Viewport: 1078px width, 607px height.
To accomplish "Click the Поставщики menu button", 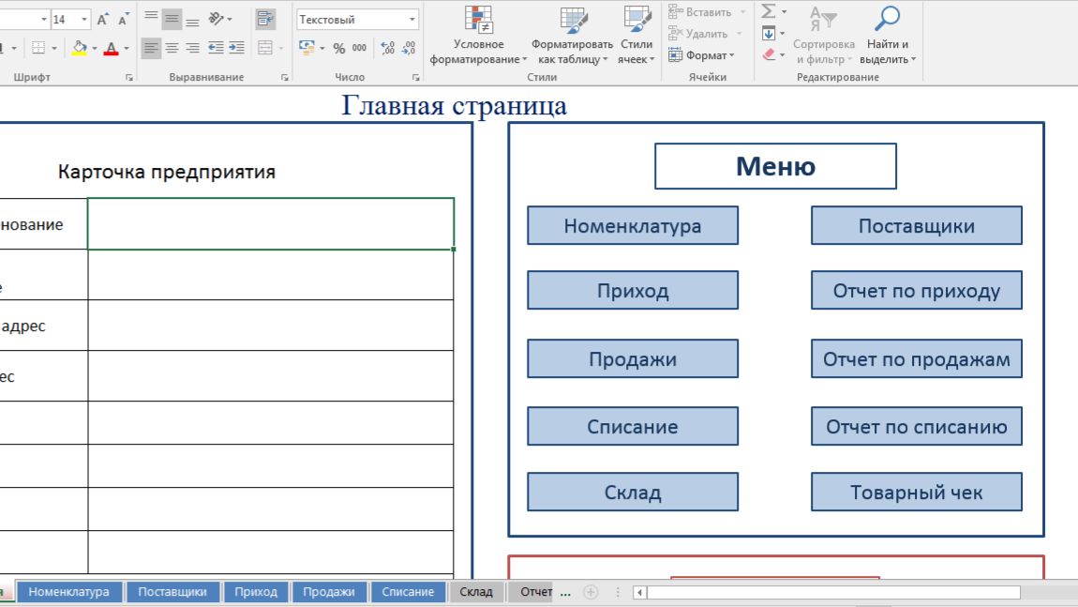I will pos(917,225).
